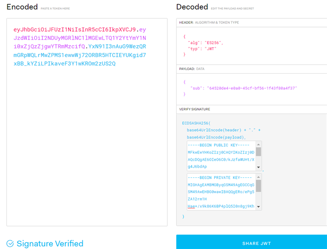Click the Encoded heading
Screen dimensions: 327x249
[22, 7]
